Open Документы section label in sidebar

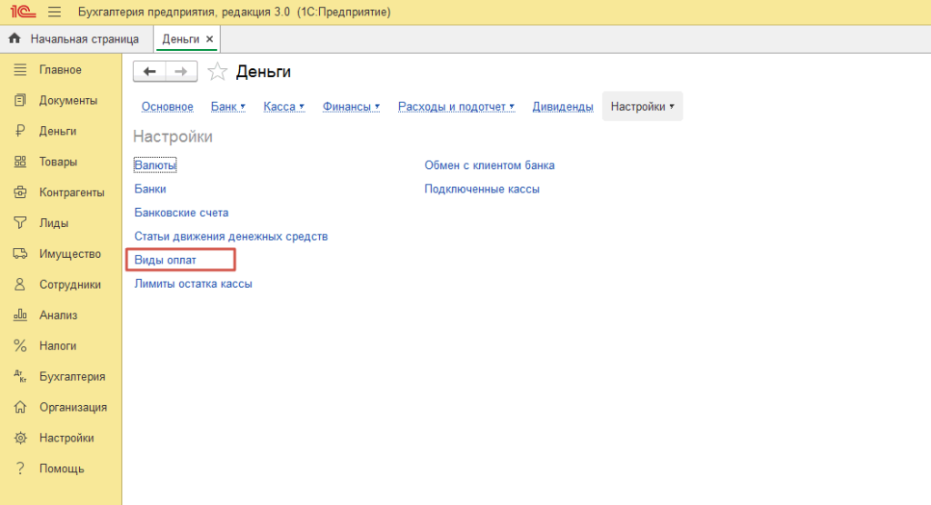[x=68, y=100]
